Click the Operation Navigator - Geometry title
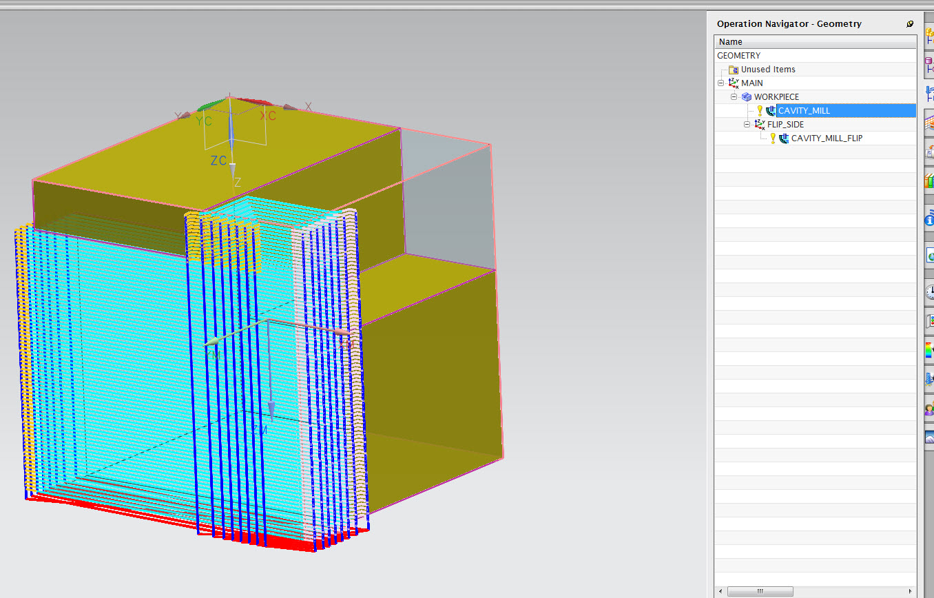The height and width of the screenshot is (598, 934). coord(789,23)
